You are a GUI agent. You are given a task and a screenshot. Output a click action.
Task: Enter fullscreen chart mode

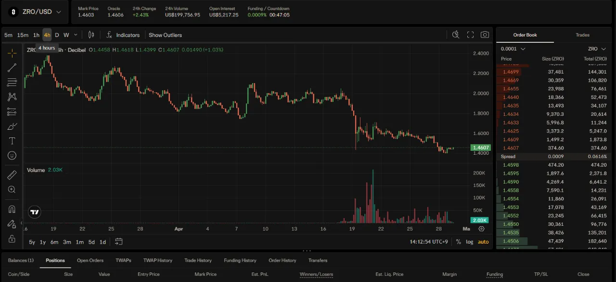coord(470,35)
